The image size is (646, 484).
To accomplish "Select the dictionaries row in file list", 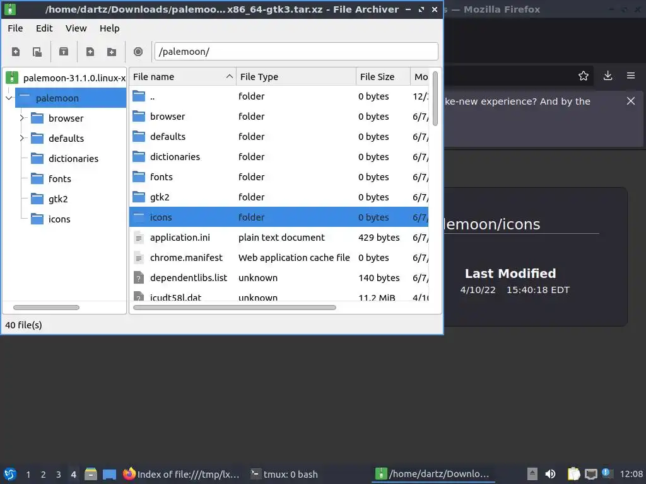I will click(x=279, y=157).
